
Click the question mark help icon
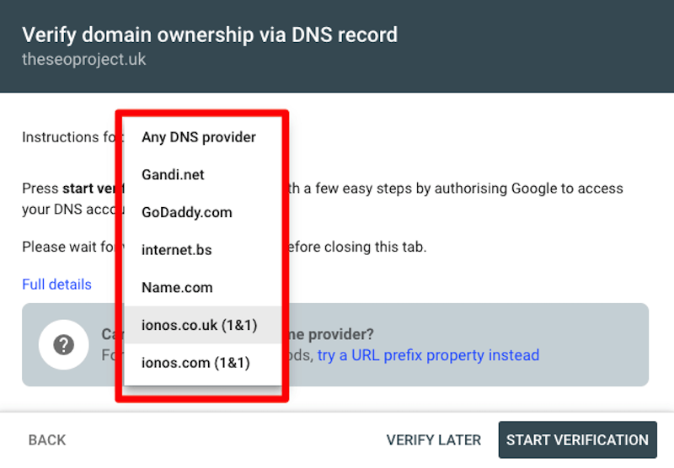[64, 345]
